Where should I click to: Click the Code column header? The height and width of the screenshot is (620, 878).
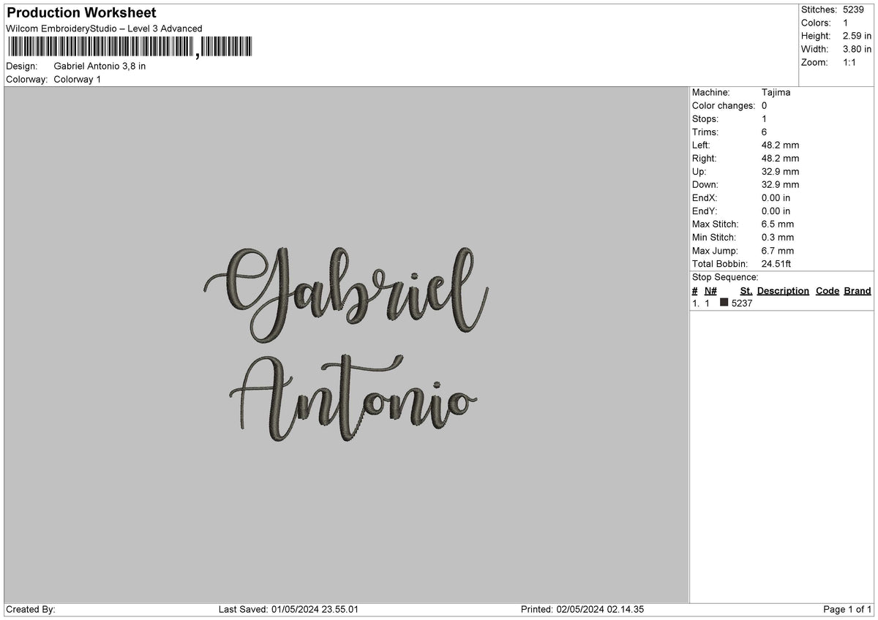pos(828,290)
